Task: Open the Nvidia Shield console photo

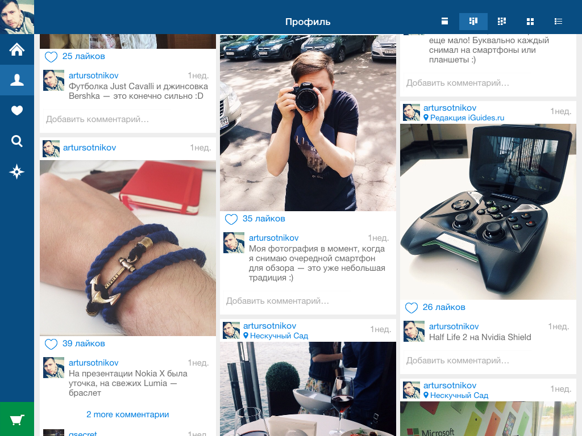Action: click(488, 212)
